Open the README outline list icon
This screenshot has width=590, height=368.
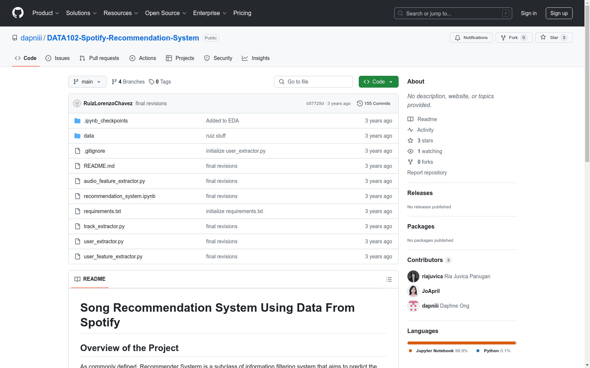389,279
